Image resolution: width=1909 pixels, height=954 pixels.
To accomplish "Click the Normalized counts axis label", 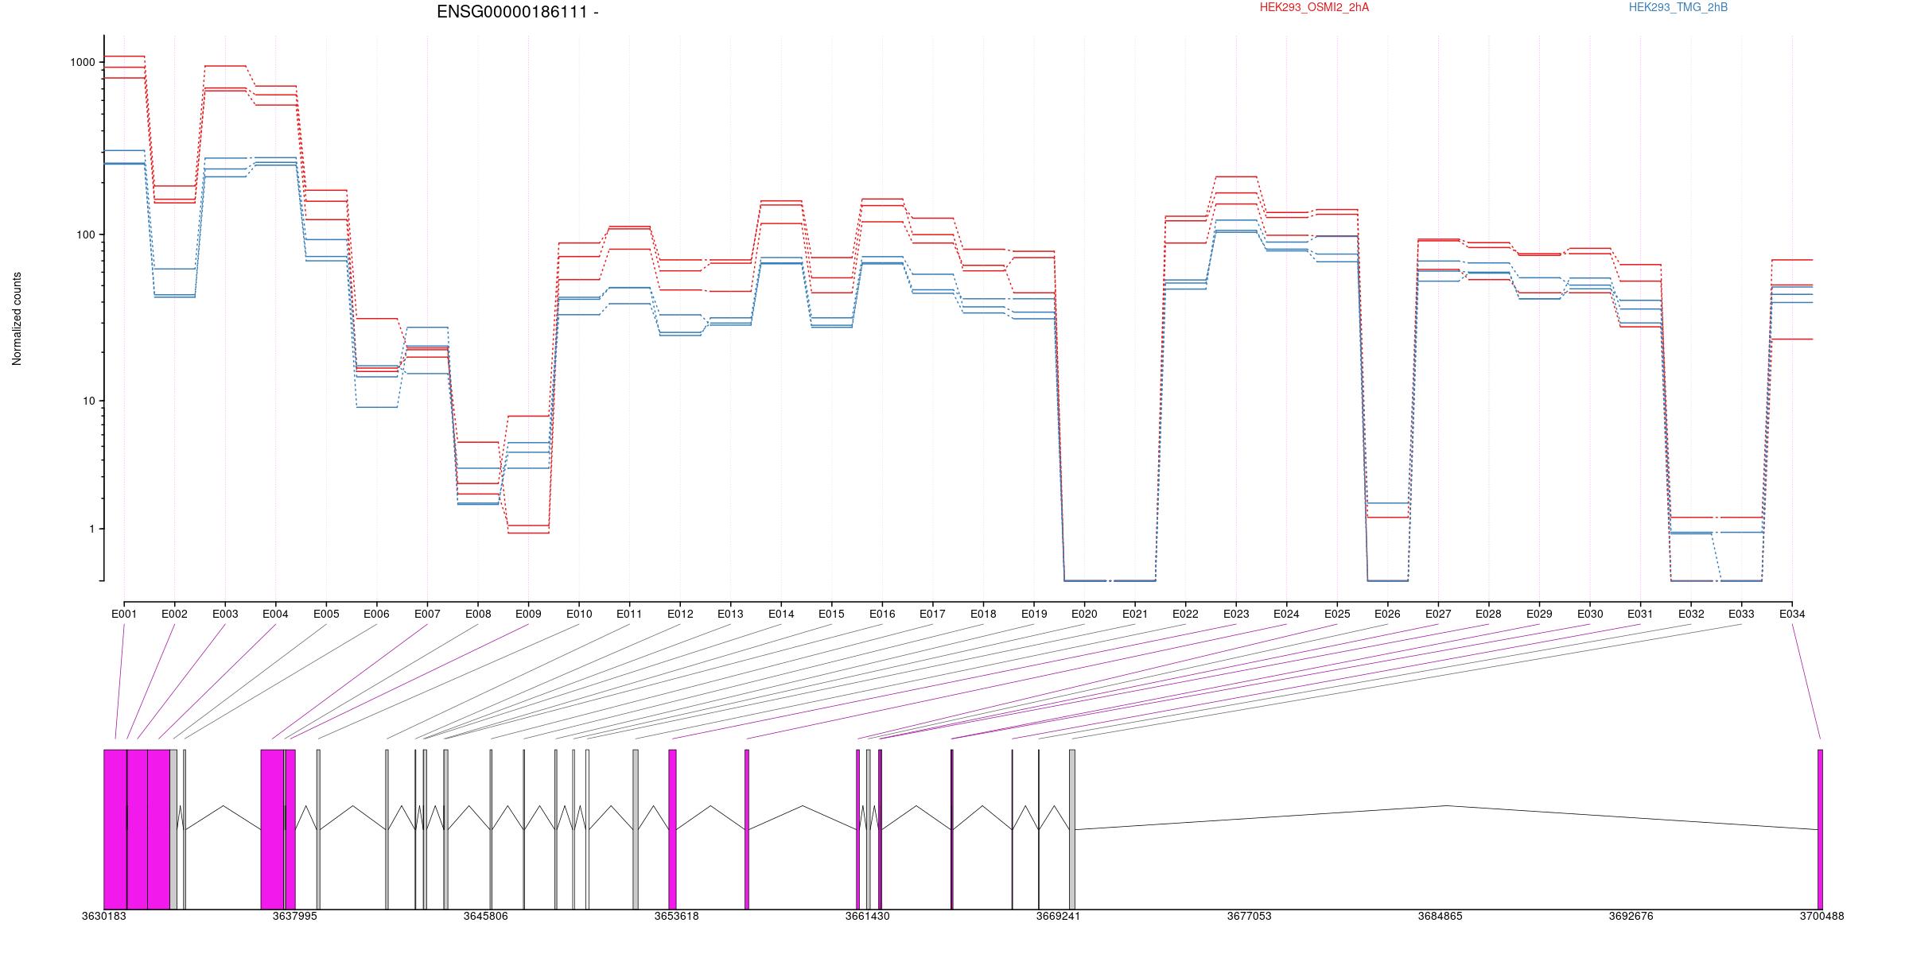I will coord(17,319).
